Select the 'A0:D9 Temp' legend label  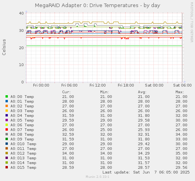pyautogui.click(x=22, y=139)
